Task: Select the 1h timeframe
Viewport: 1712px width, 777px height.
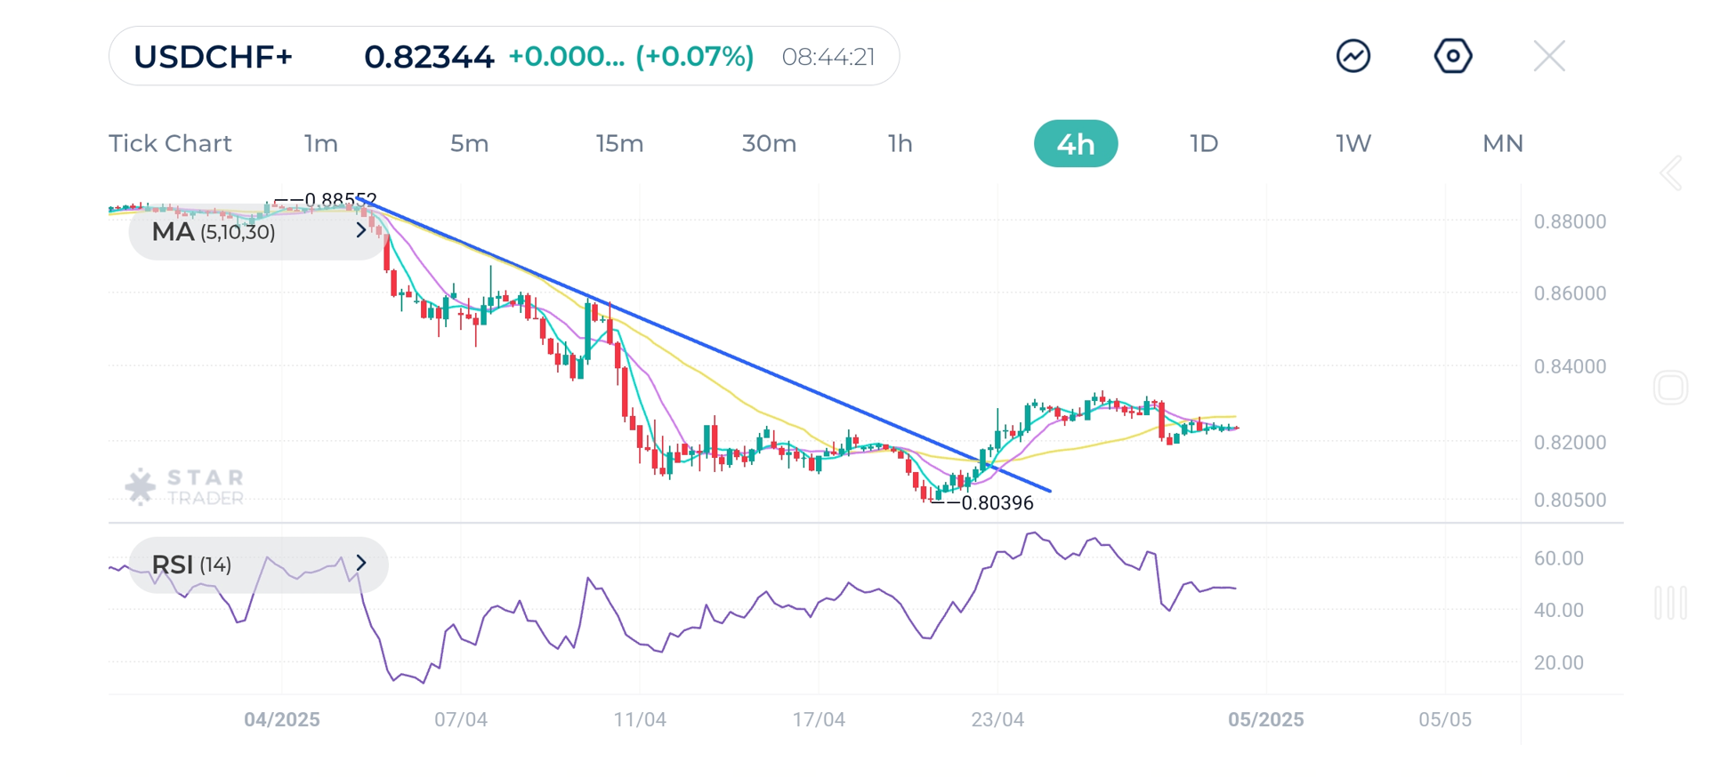Action: coord(900,143)
